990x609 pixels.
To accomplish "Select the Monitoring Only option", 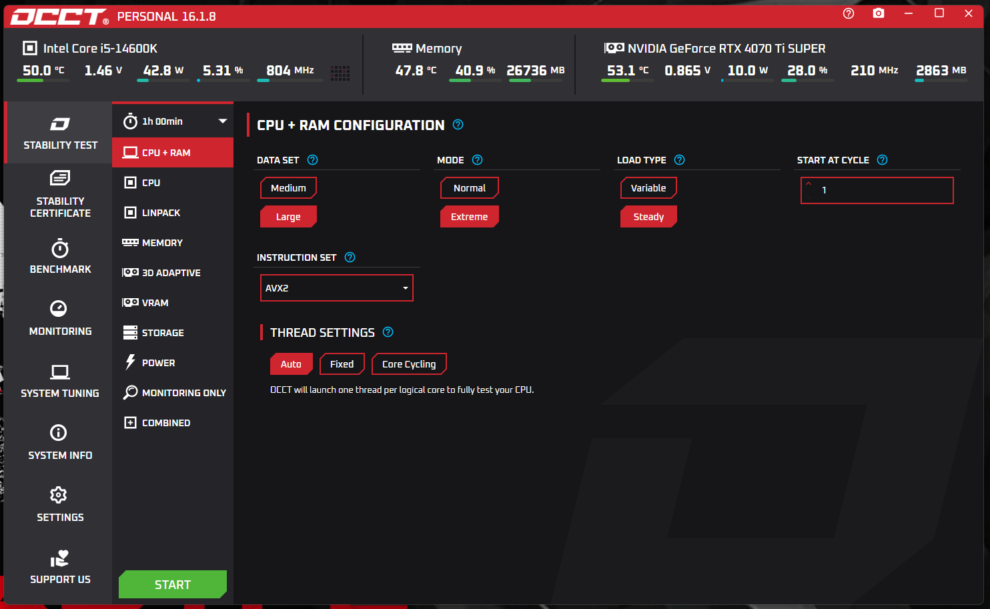I will pos(173,393).
